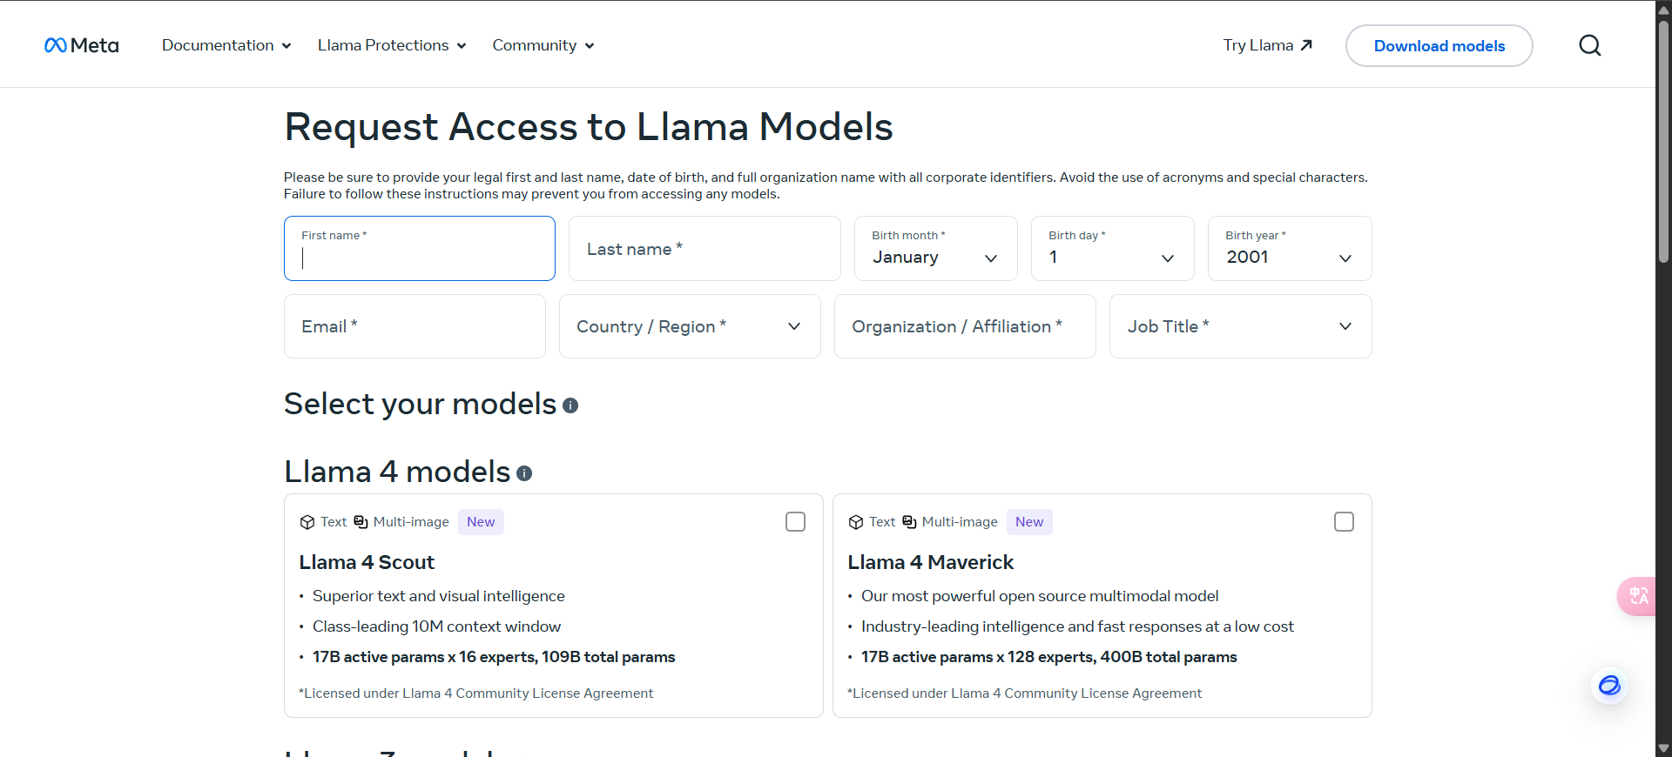Check the Llama 4 Scout checkbox
This screenshot has height=757, width=1672.
pyautogui.click(x=795, y=522)
